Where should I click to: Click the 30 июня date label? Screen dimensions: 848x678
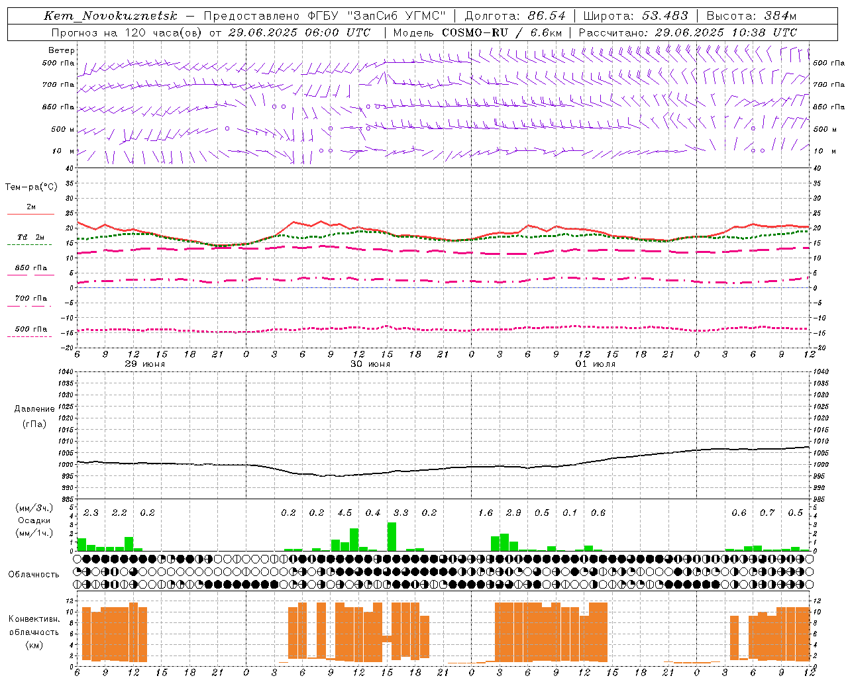pos(370,364)
